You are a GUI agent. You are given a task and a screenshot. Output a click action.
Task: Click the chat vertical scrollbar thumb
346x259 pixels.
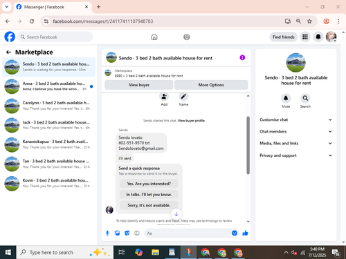(248, 145)
